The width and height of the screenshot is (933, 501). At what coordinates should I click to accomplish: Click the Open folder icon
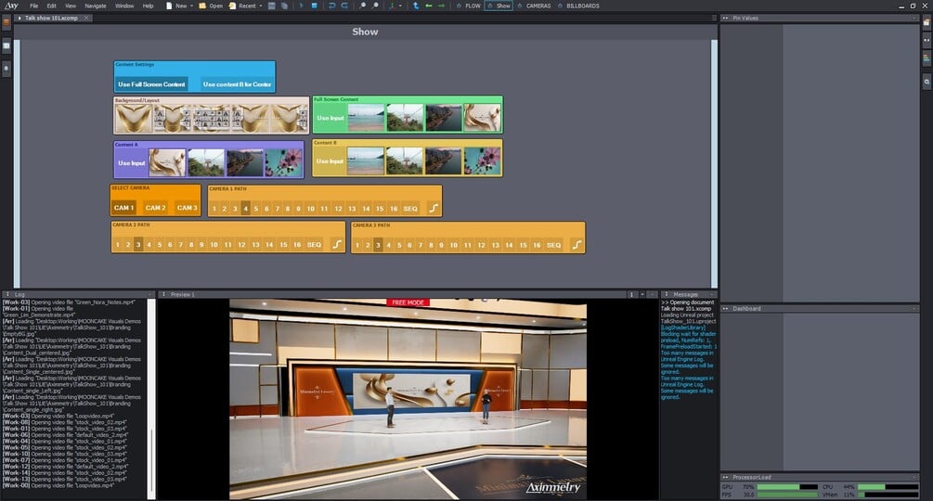click(x=202, y=6)
